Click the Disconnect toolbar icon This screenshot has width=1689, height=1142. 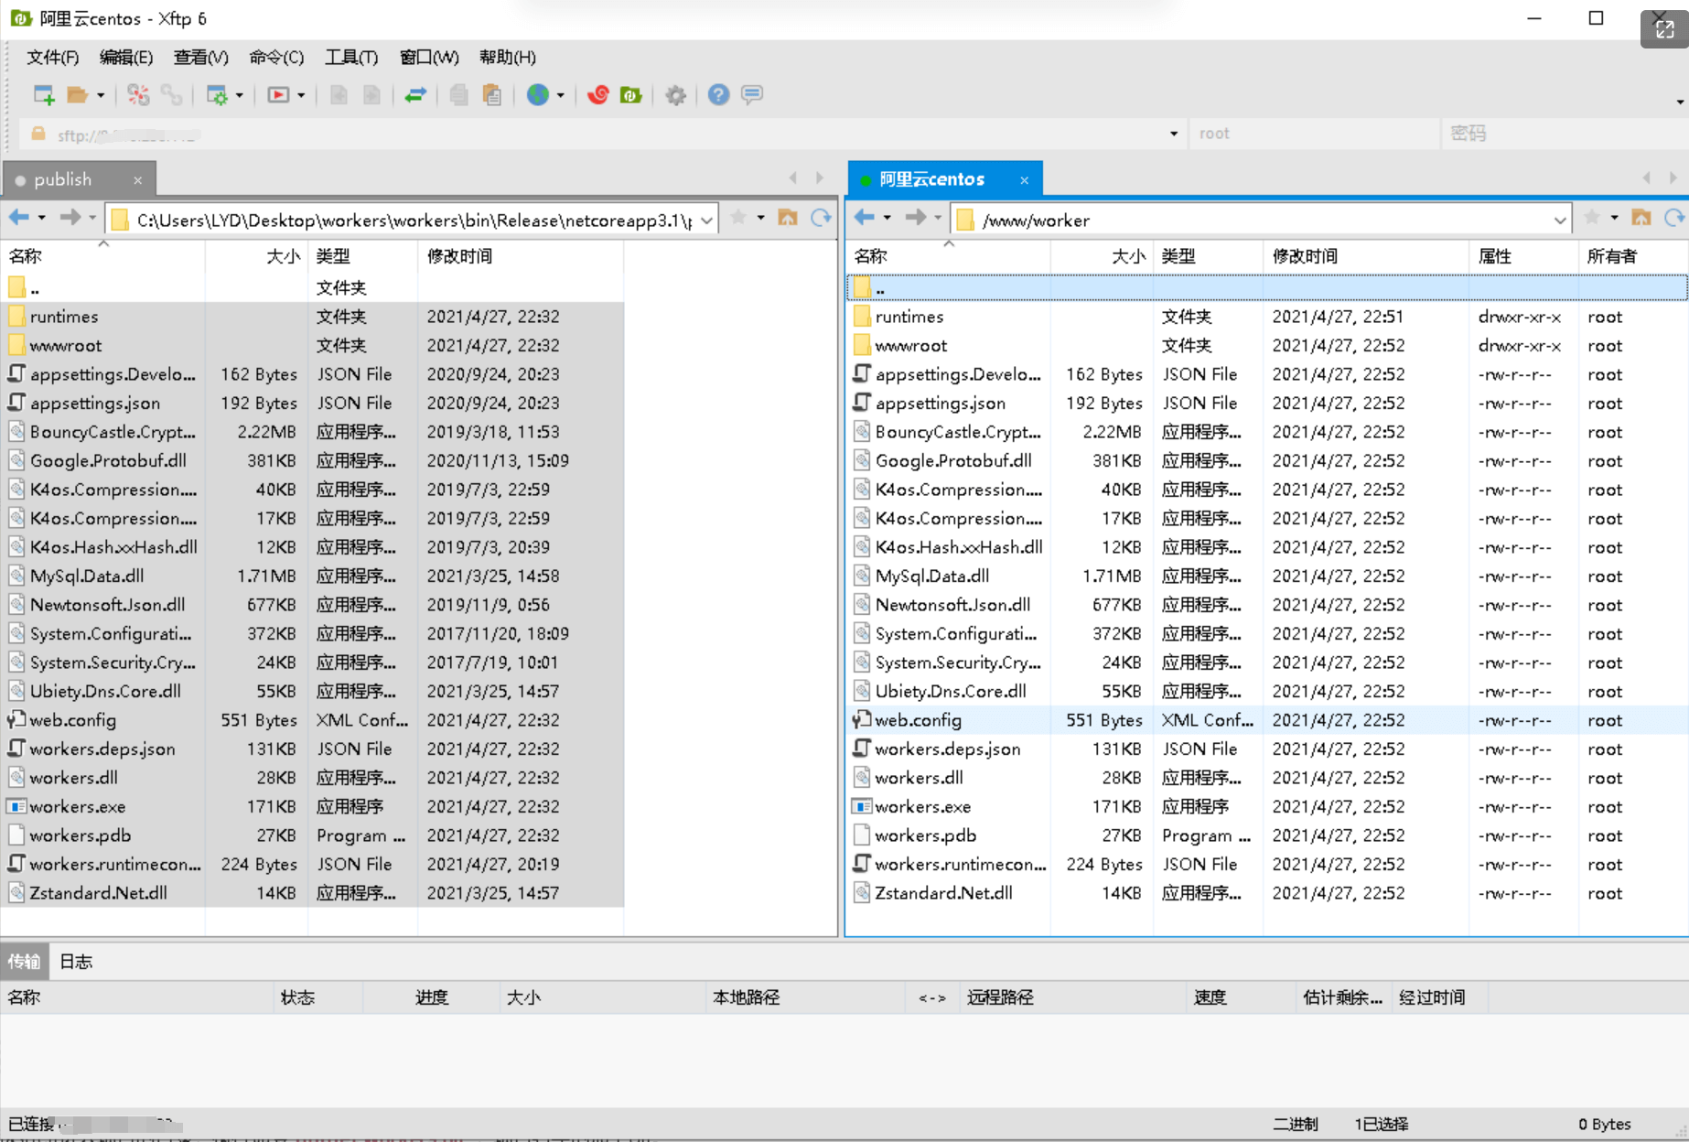click(138, 95)
